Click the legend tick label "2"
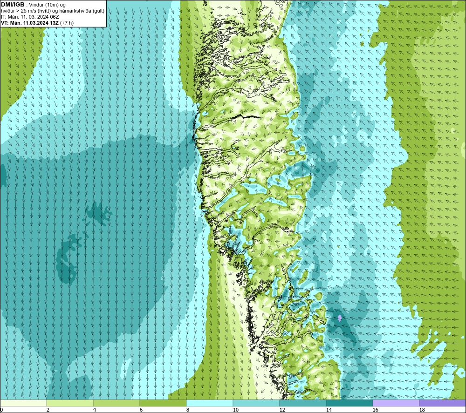This screenshot has width=466, height=413. point(48,410)
